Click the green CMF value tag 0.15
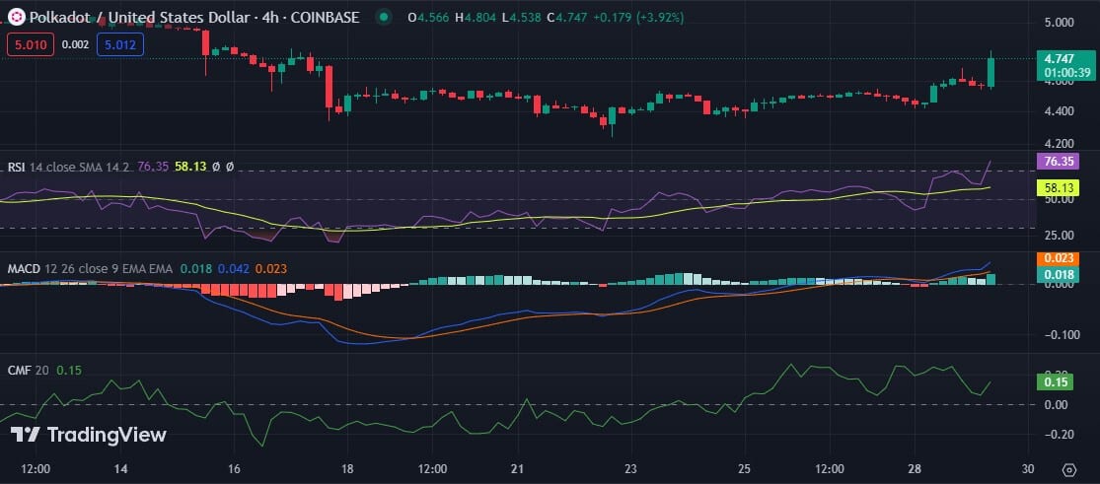This screenshot has width=1100, height=484. 1055,382
